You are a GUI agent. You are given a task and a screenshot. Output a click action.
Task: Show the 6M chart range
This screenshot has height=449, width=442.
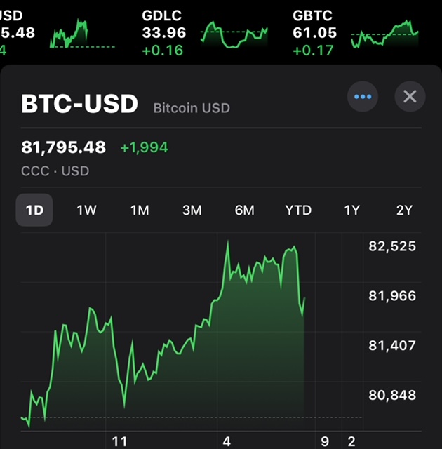click(x=244, y=210)
